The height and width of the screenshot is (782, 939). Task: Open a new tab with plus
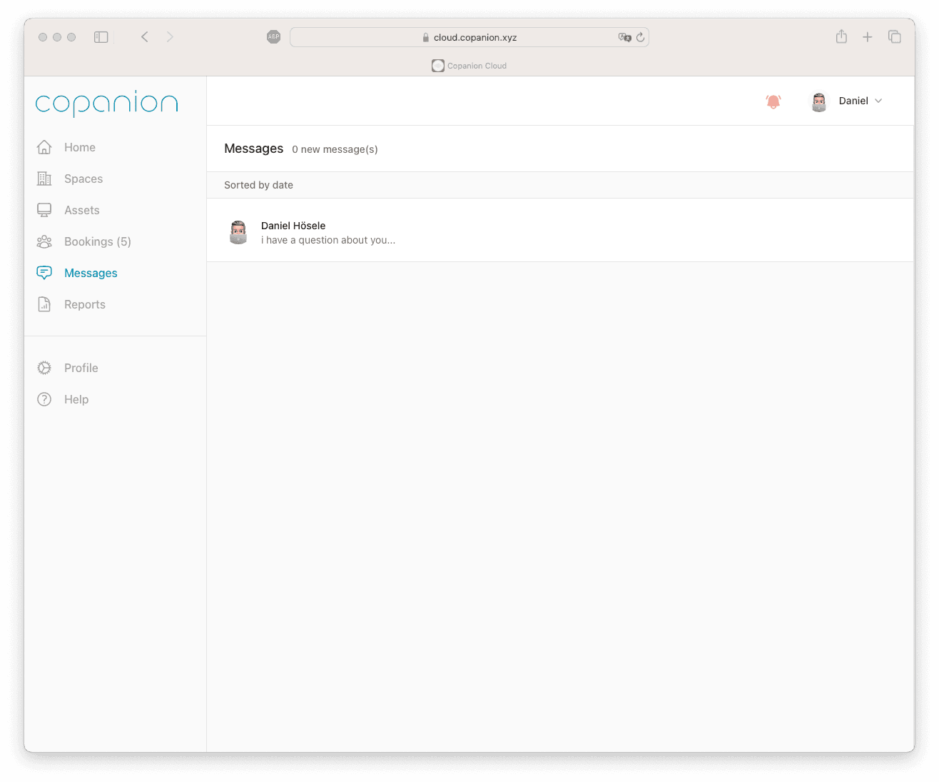pyautogui.click(x=867, y=37)
